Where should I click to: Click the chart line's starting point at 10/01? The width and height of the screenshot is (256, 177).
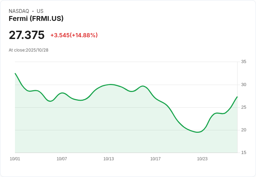(x=15, y=74)
